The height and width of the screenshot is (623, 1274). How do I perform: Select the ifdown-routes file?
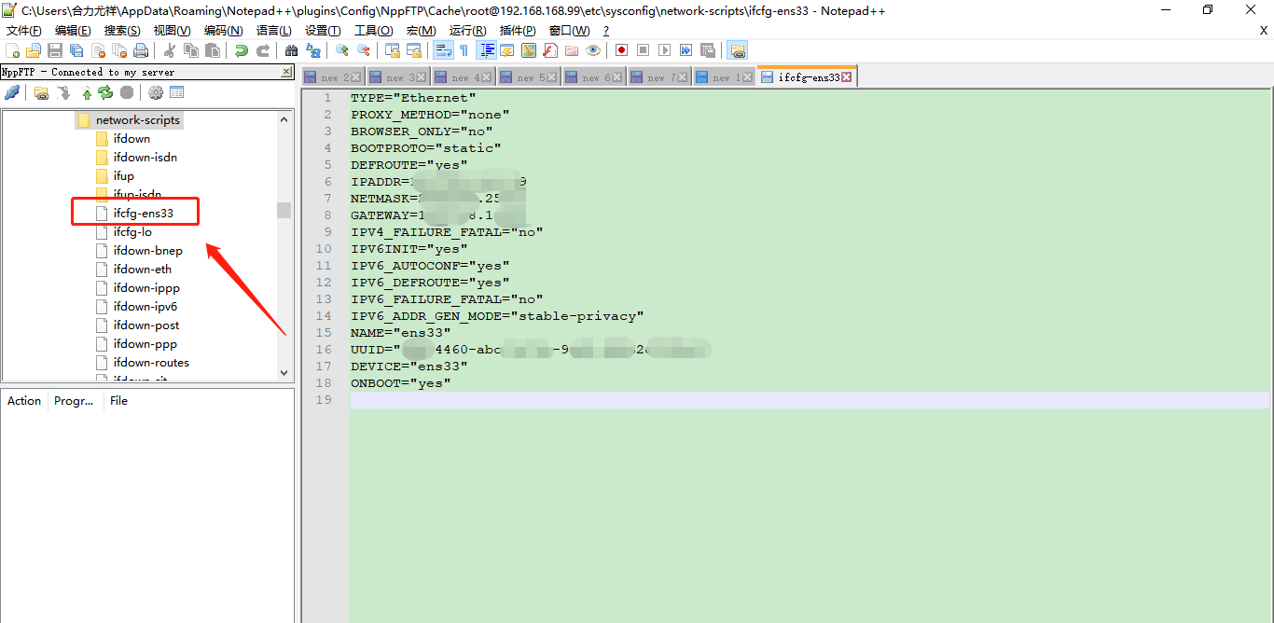[x=151, y=362]
